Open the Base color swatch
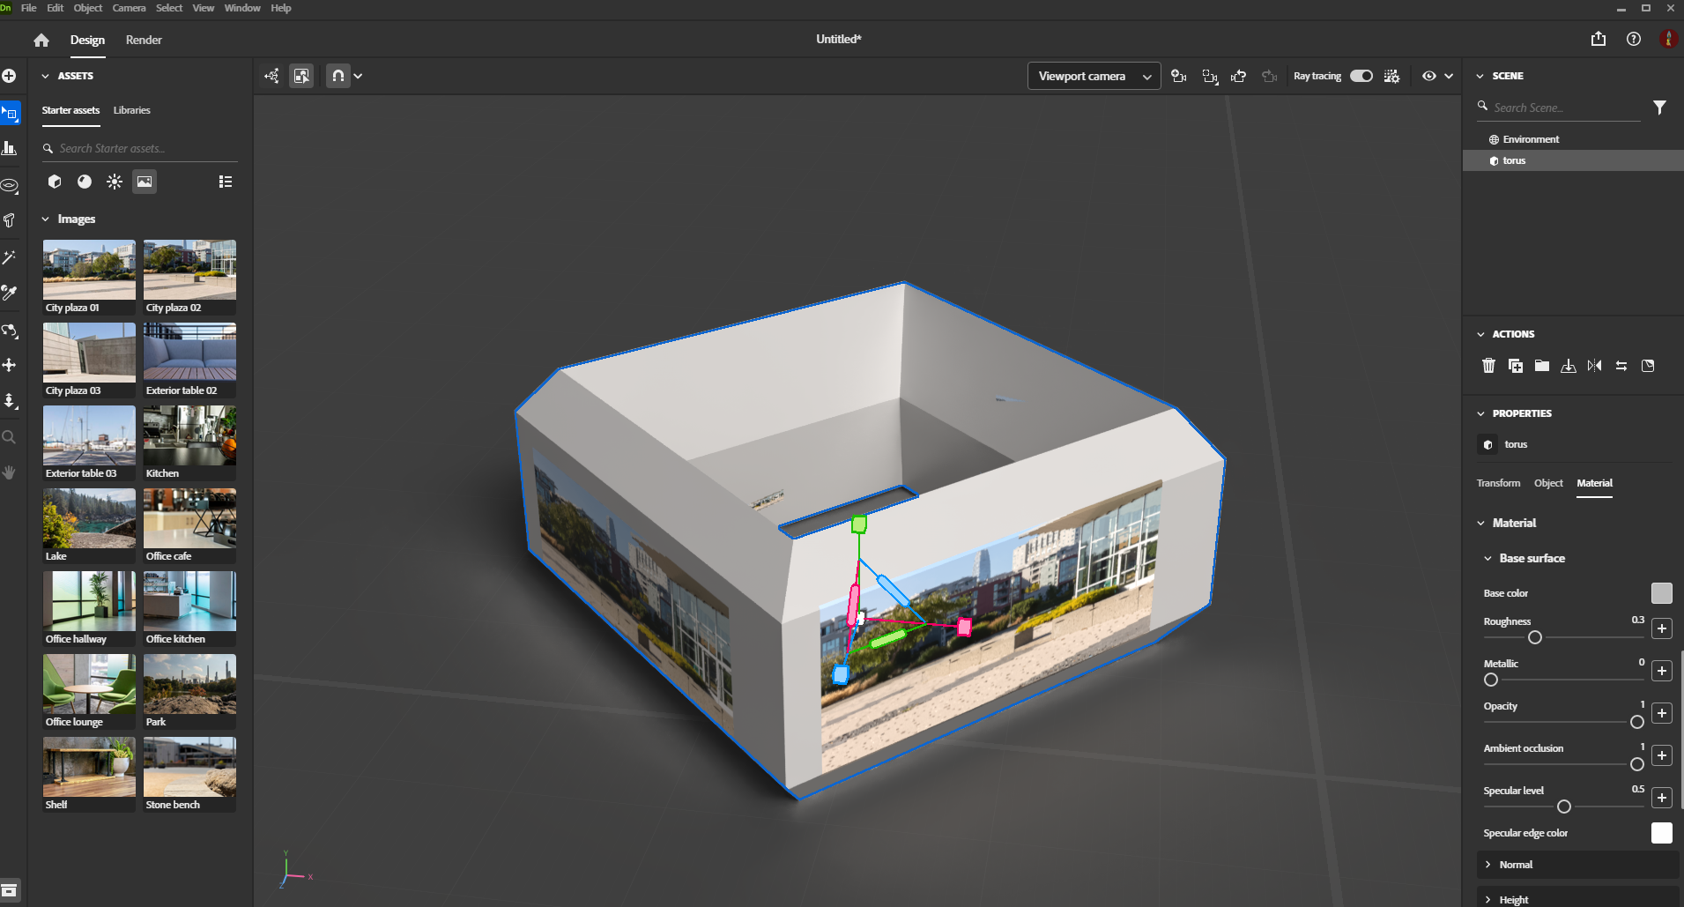 tap(1662, 593)
